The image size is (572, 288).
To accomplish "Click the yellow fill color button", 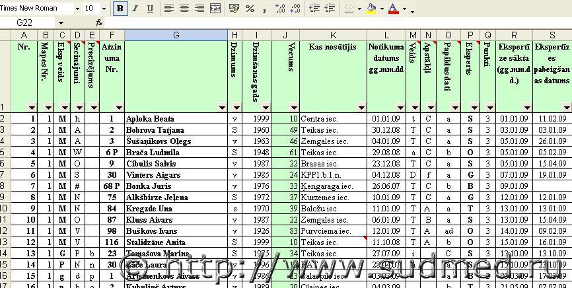I will (x=371, y=9).
